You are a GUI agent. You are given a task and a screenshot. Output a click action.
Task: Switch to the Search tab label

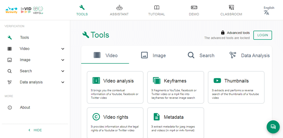[207, 55]
